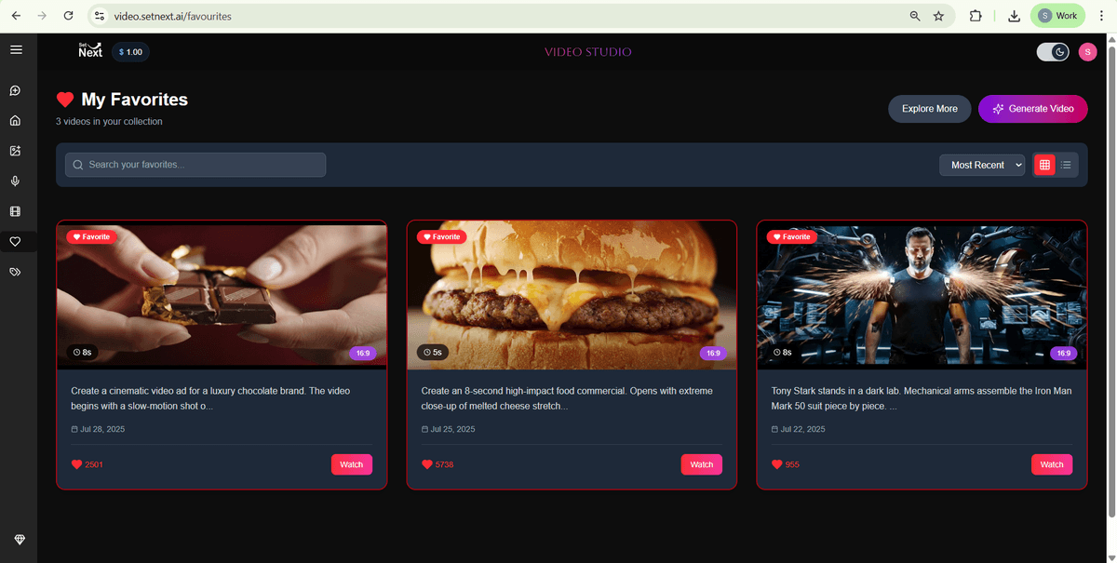This screenshot has width=1117, height=563.
Task: Open the microphone audio tool in the sidebar
Action: (15, 181)
